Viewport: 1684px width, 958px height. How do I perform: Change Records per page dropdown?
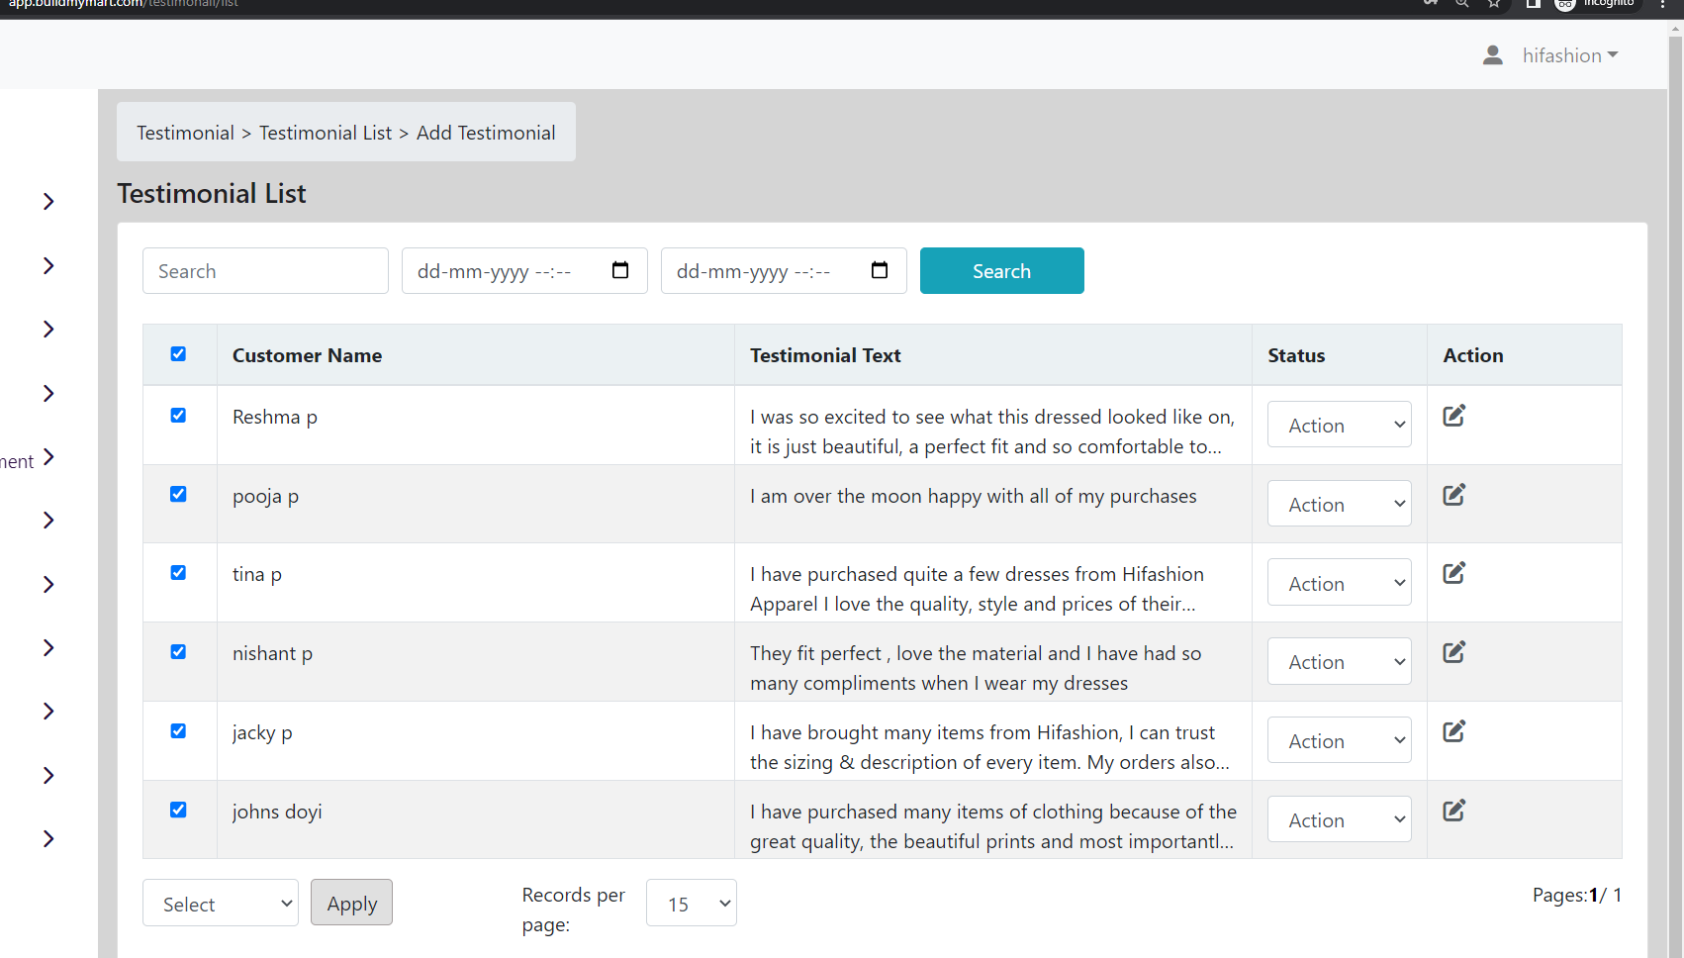point(692,903)
